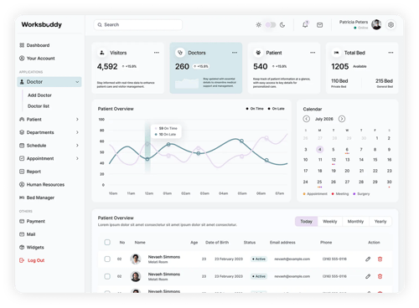
Task: Click the Log Out link
Action: [36, 260]
